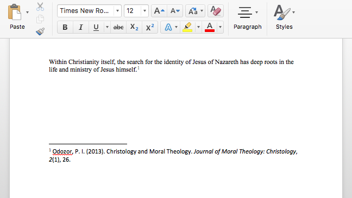Click the footnote reference 1 after 'himself.'

coord(139,68)
